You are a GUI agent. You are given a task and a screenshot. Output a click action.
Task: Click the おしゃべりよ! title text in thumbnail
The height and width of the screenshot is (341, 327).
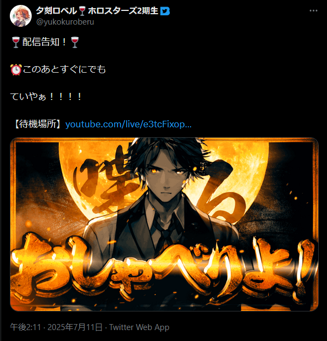tap(164, 267)
